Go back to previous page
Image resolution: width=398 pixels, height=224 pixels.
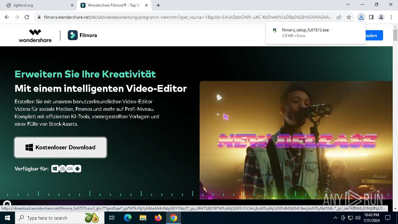click(7, 17)
